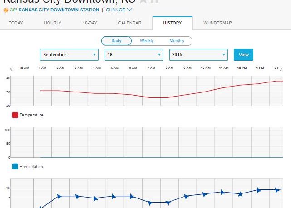Switch to Monthly history view
Screen dimensions: 291x208
tap(177, 41)
